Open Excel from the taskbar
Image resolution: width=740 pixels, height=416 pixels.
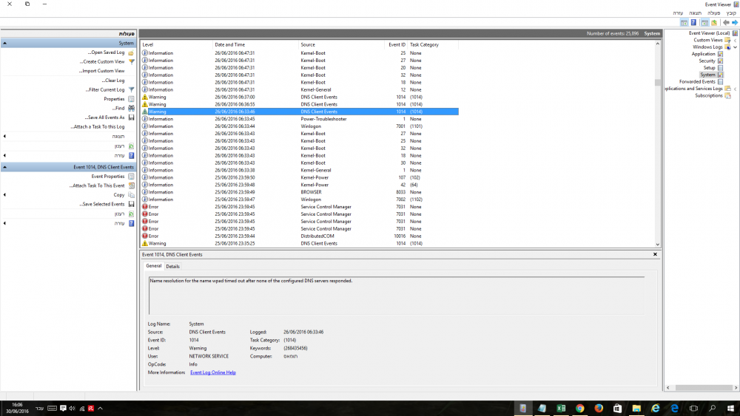[561, 409]
